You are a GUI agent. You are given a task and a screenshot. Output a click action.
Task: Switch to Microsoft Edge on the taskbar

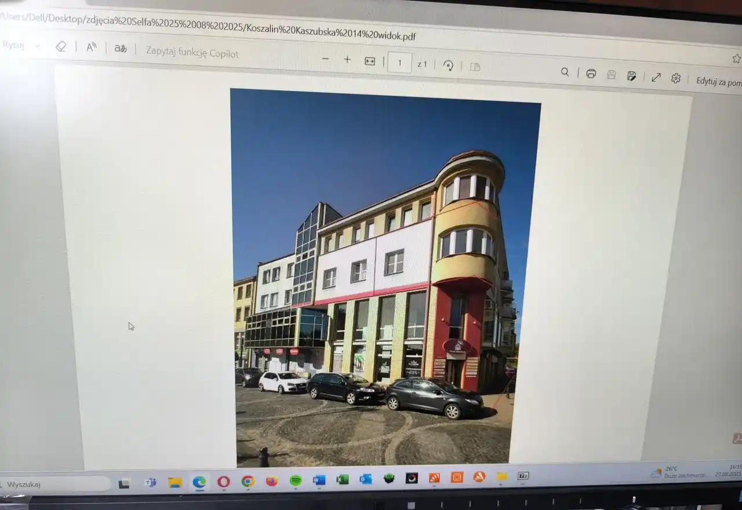[199, 482]
